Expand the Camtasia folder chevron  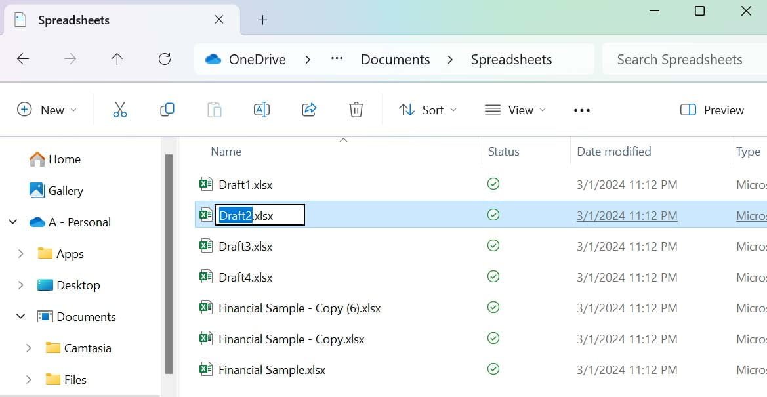(28, 348)
